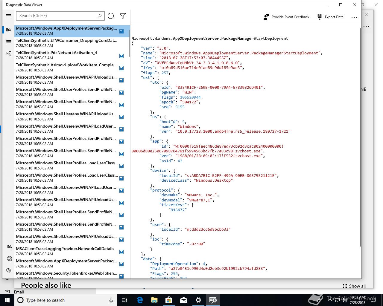Open the more options ellipsis menu
Screen dimensions: 383x306
[354, 17]
